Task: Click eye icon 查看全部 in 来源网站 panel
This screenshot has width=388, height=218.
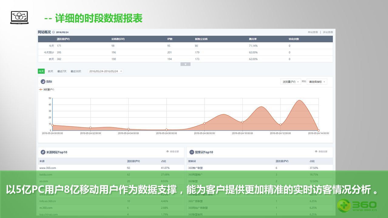Action: (x=167, y=151)
